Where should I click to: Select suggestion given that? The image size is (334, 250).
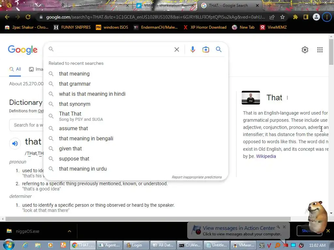pyautogui.click(x=136, y=148)
